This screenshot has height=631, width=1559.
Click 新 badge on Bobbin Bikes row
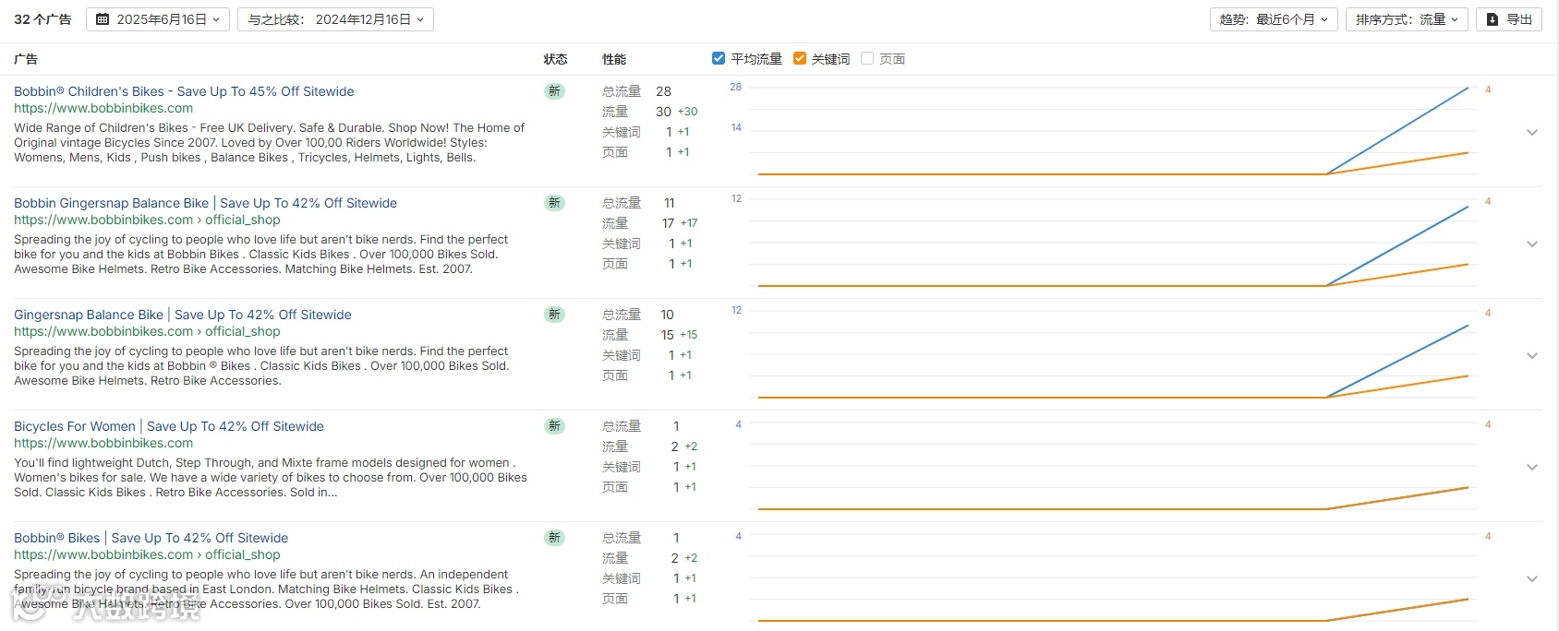click(x=554, y=538)
